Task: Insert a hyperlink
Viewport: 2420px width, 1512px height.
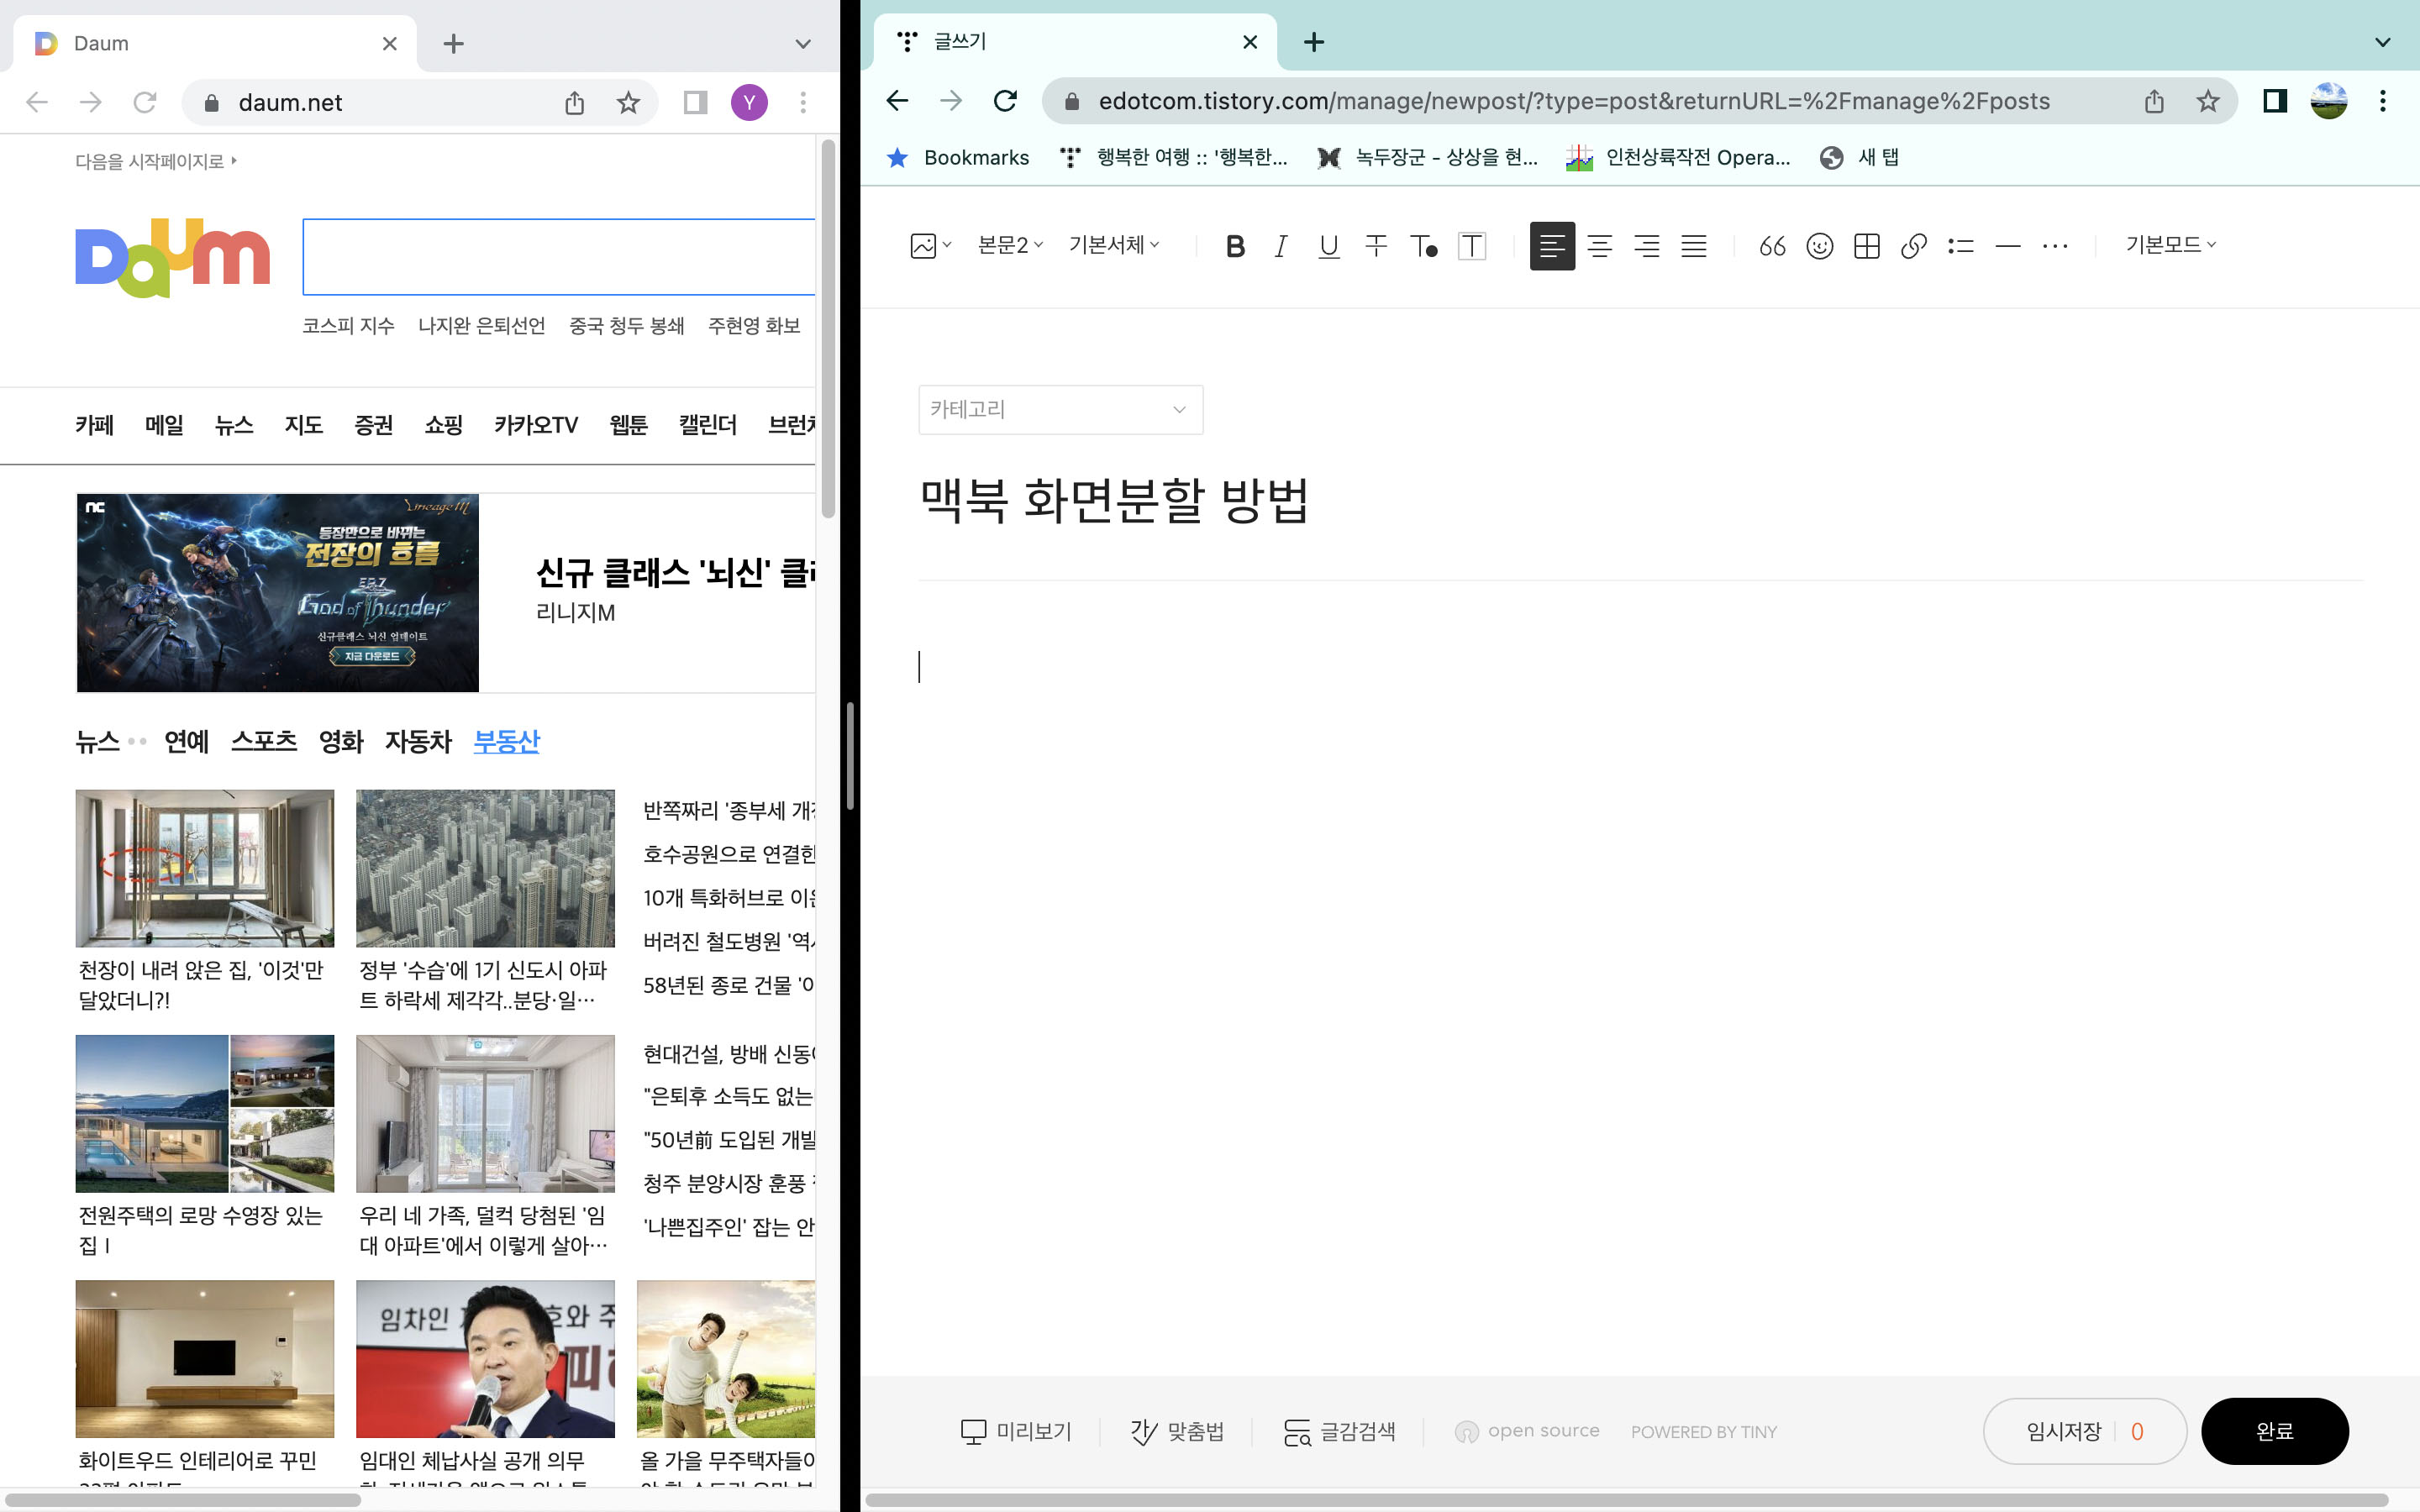Action: [x=1913, y=246]
